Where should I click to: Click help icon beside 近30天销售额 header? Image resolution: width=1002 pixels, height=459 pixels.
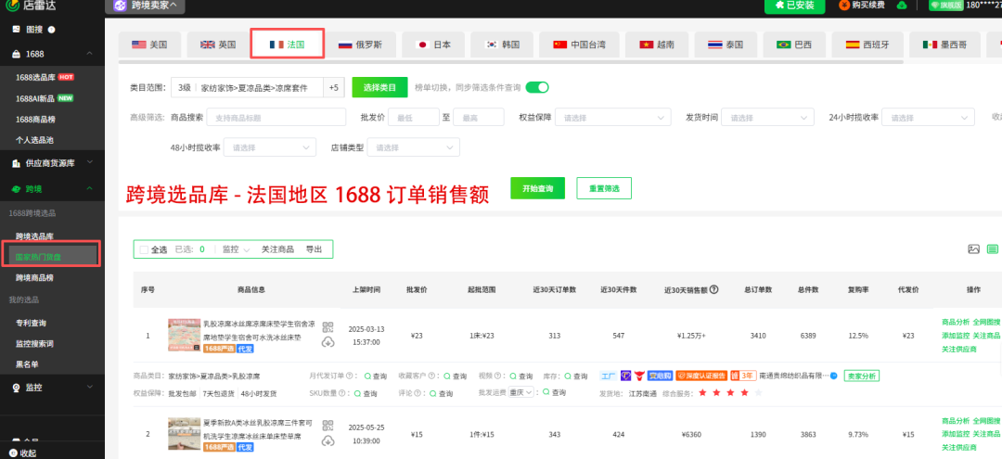[713, 289]
